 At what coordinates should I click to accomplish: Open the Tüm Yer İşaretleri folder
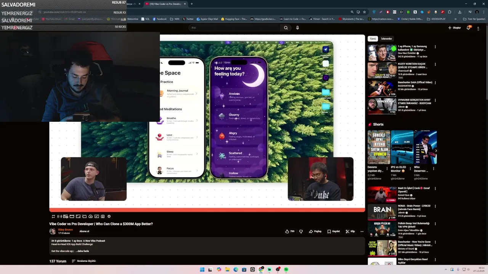(474, 19)
